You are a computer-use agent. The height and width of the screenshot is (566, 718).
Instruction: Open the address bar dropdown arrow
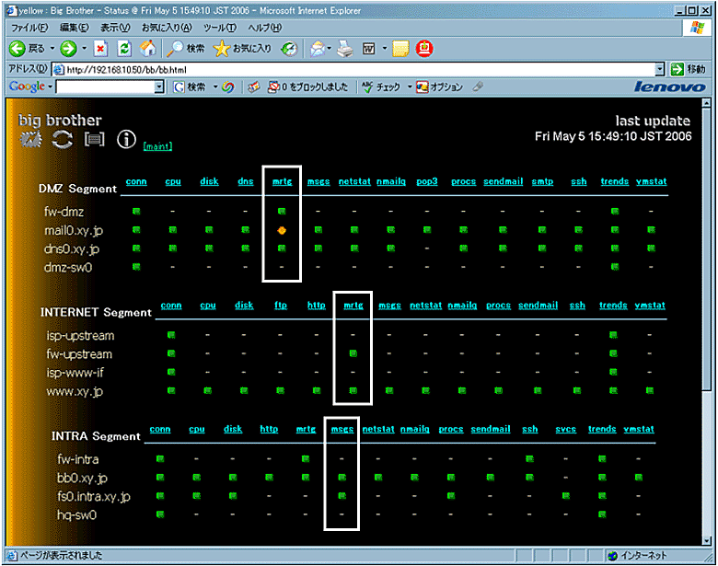[660, 69]
